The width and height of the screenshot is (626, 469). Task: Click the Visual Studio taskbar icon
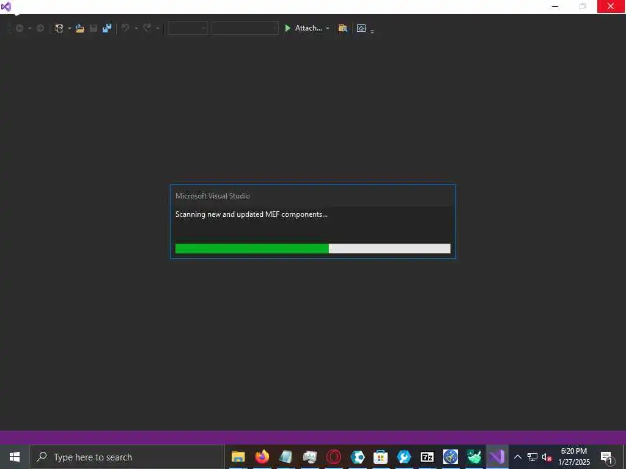497,457
